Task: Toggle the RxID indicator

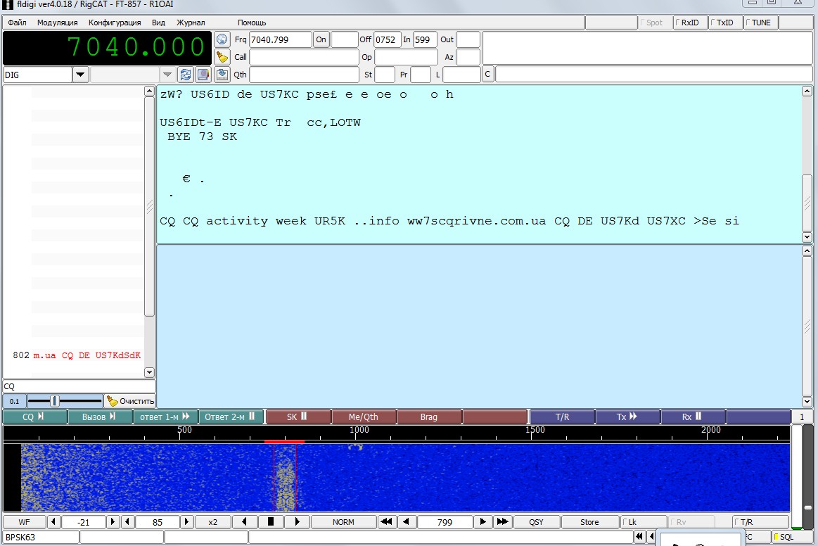Action: click(689, 23)
